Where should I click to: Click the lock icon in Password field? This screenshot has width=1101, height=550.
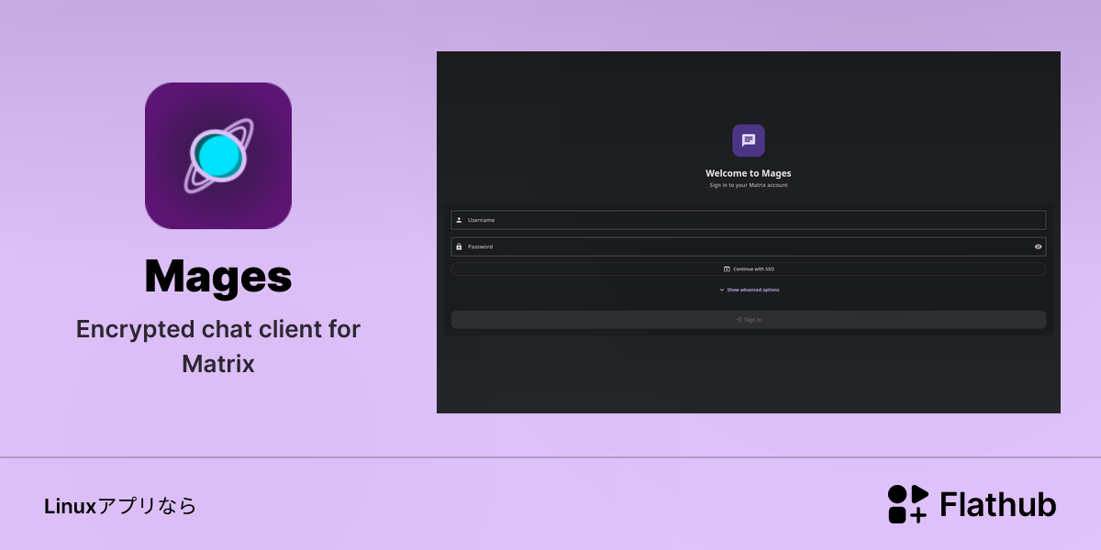coord(459,247)
